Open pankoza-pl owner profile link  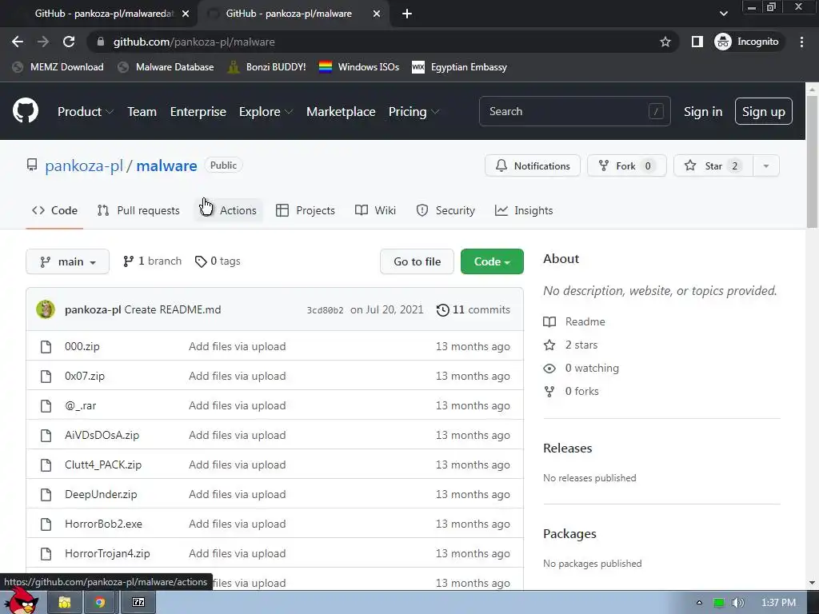[x=83, y=166]
